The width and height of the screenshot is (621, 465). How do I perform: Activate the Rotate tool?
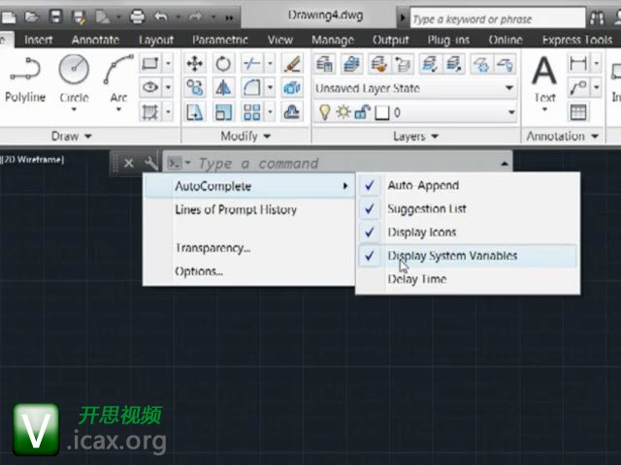pos(223,63)
